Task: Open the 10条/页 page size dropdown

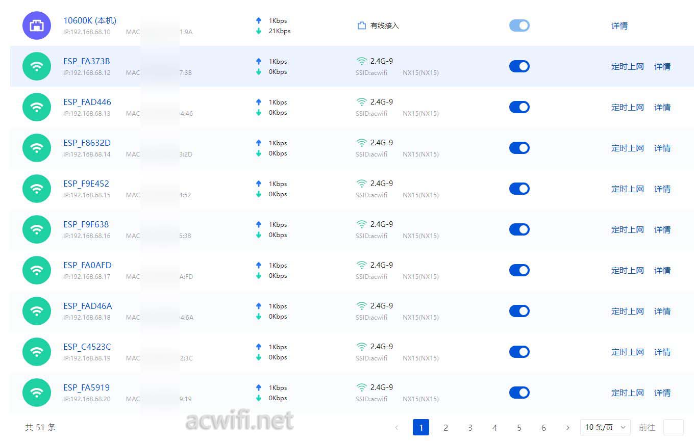Action: click(x=605, y=427)
